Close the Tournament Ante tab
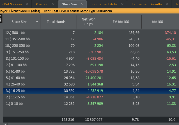Screen dimensions: 179x125 point(122,4)
